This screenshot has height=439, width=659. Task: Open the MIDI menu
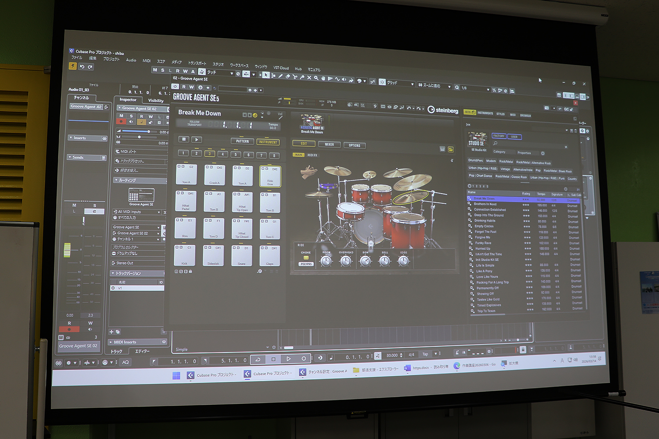[x=146, y=61]
